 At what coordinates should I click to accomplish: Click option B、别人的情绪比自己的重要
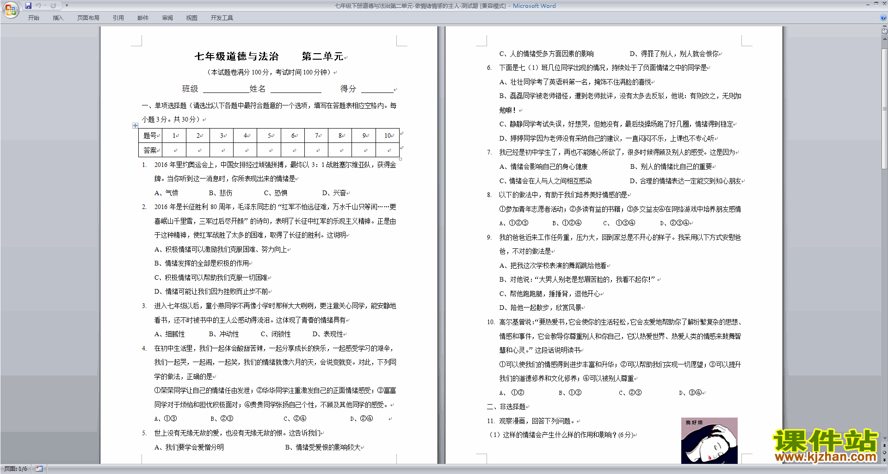tap(671, 166)
